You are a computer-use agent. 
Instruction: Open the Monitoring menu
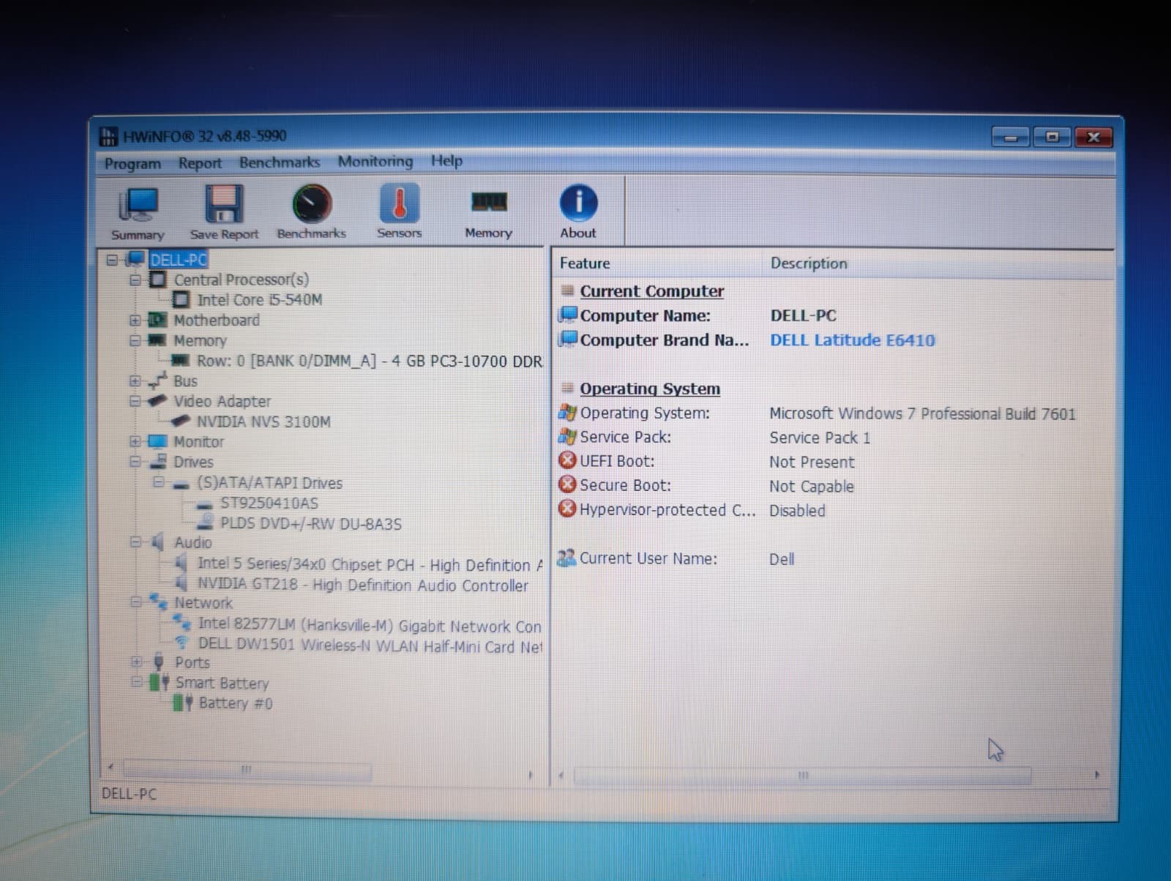pos(375,162)
